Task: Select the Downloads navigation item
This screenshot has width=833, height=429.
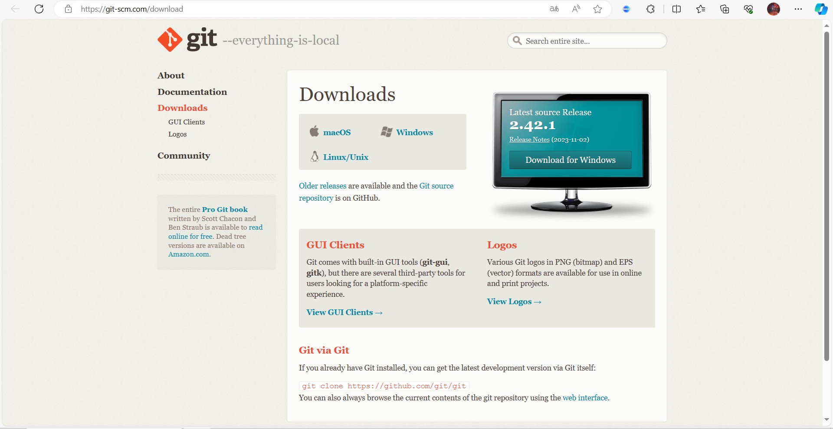Action: pyautogui.click(x=182, y=108)
